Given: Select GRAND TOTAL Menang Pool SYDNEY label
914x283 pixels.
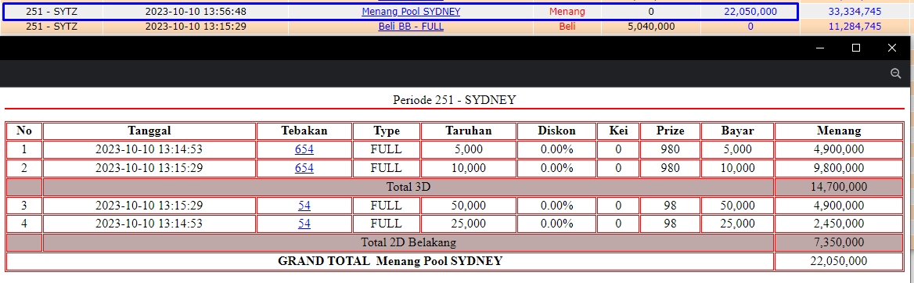Looking at the screenshot, I should click(390, 261).
